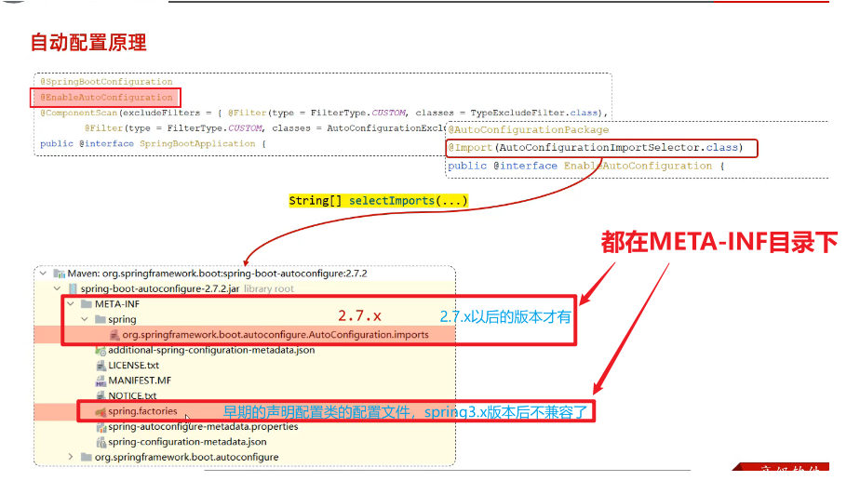
Task: Click the @EnableAutoConfiguration annotation
Action: click(x=105, y=97)
